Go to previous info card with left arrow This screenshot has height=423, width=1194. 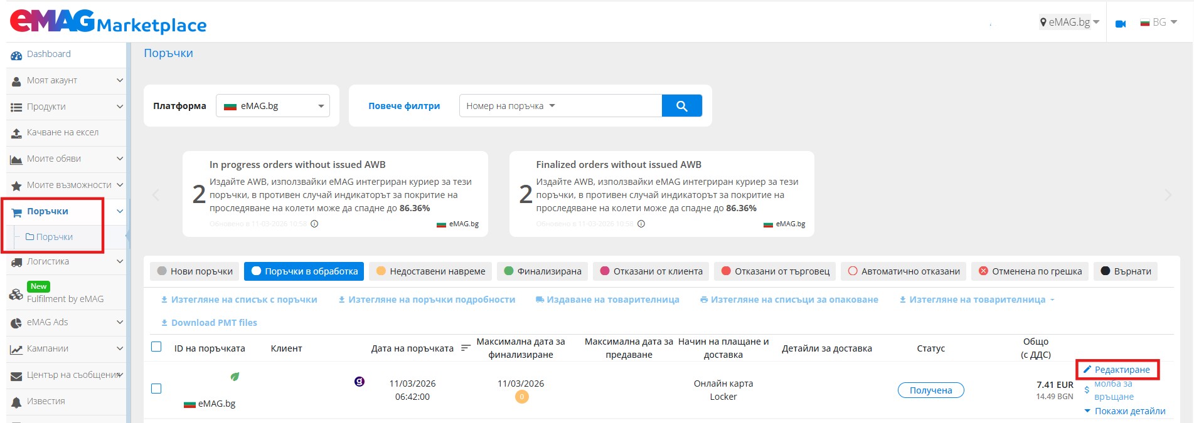click(x=156, y=195)
